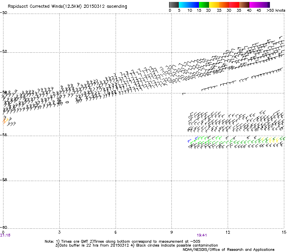287x252 pixels.
Task: Click the purple '19:41' pass time label
Action: click(x=202, y=235)
